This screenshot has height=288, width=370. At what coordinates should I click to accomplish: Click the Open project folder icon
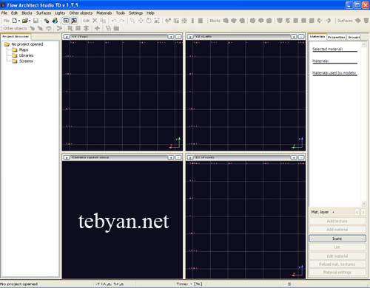tap(24, 21)
